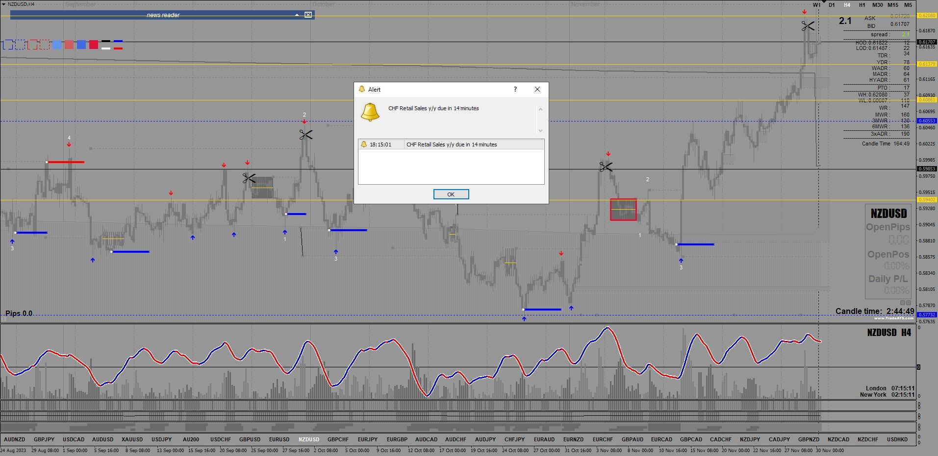The height and width of the screenshot is (456, 938).
Task: Pick the dark blue filled square
Action: click(81, 45)
